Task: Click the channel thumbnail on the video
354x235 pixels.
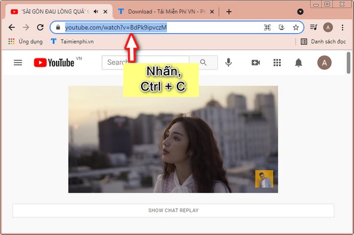Action: point(264,179)
